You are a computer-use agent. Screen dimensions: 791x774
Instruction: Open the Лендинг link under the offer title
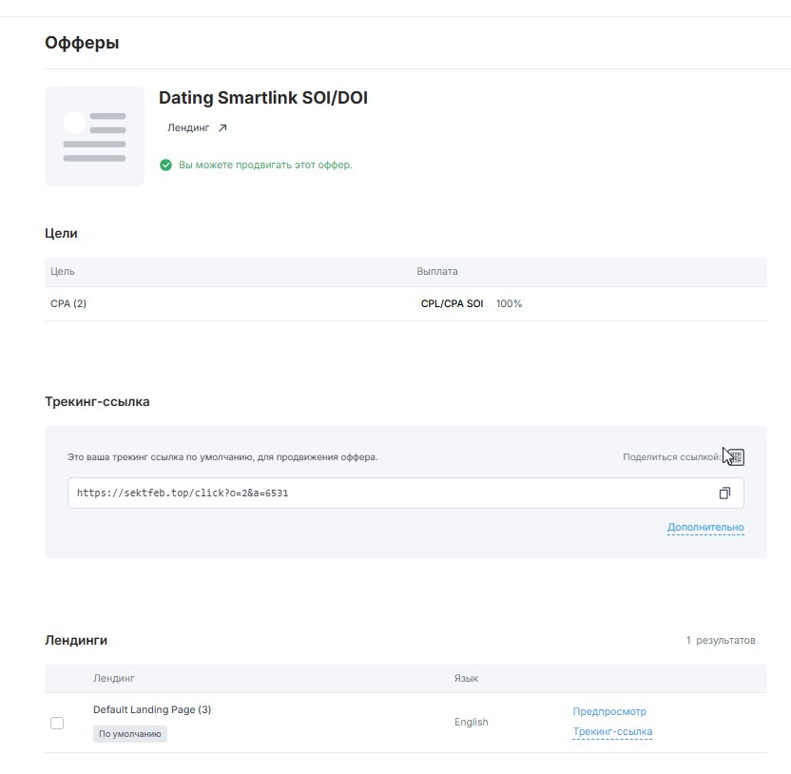188,128
